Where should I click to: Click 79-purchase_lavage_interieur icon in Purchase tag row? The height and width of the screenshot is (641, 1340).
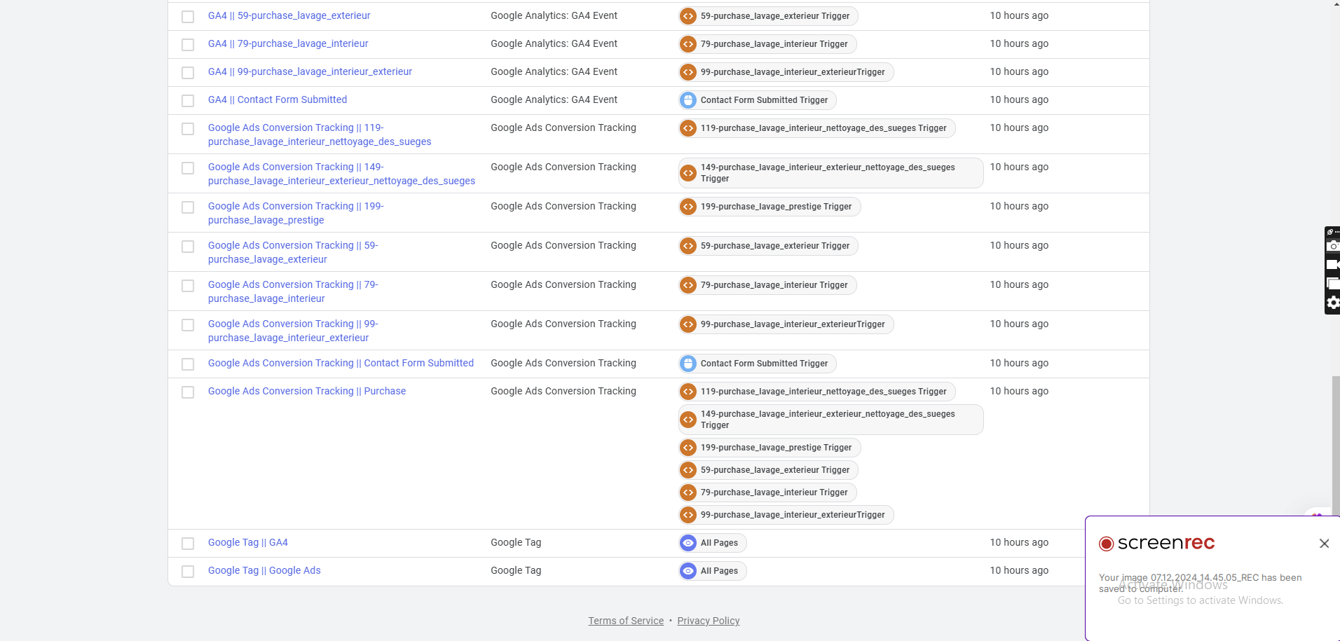click(688, 492)
